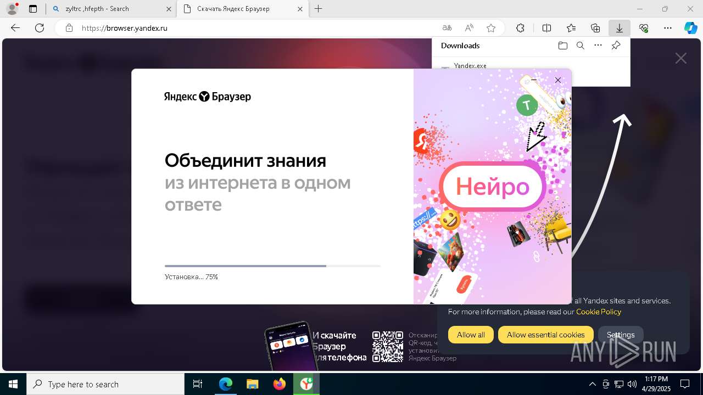
Task: Open the Yandex installer taskbar icon
Action: click(x=306, y=384)
